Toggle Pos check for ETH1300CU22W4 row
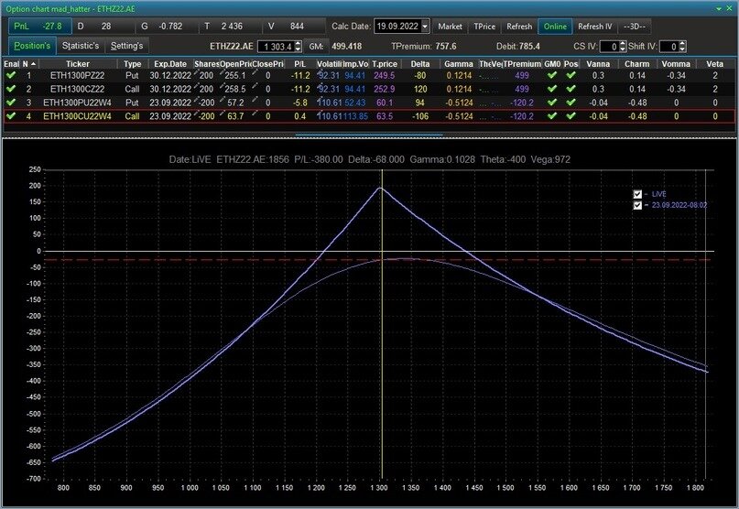The width and height of the screenshot is (739, 509). (x=571, y=116)
